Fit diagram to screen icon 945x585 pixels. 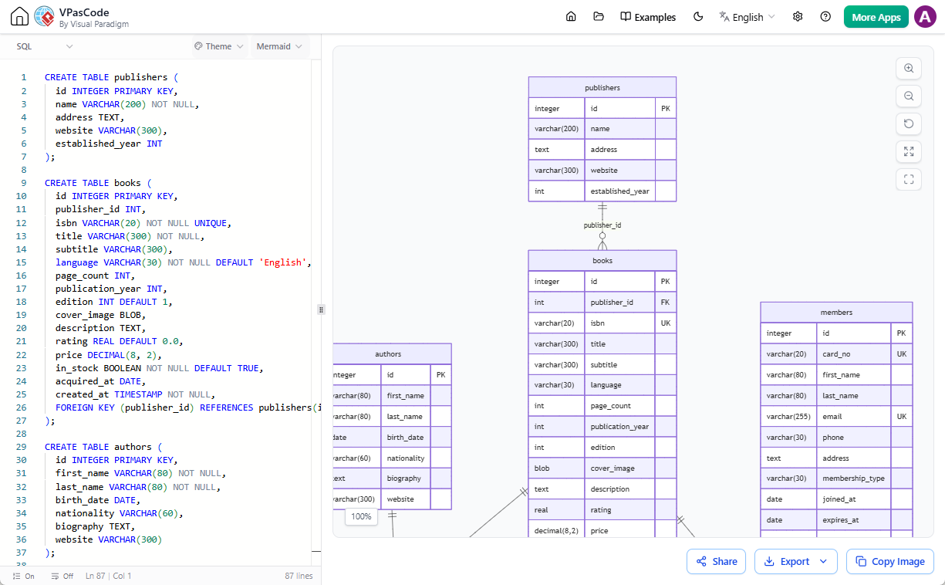pyautogui.click(x=909, y=152)
